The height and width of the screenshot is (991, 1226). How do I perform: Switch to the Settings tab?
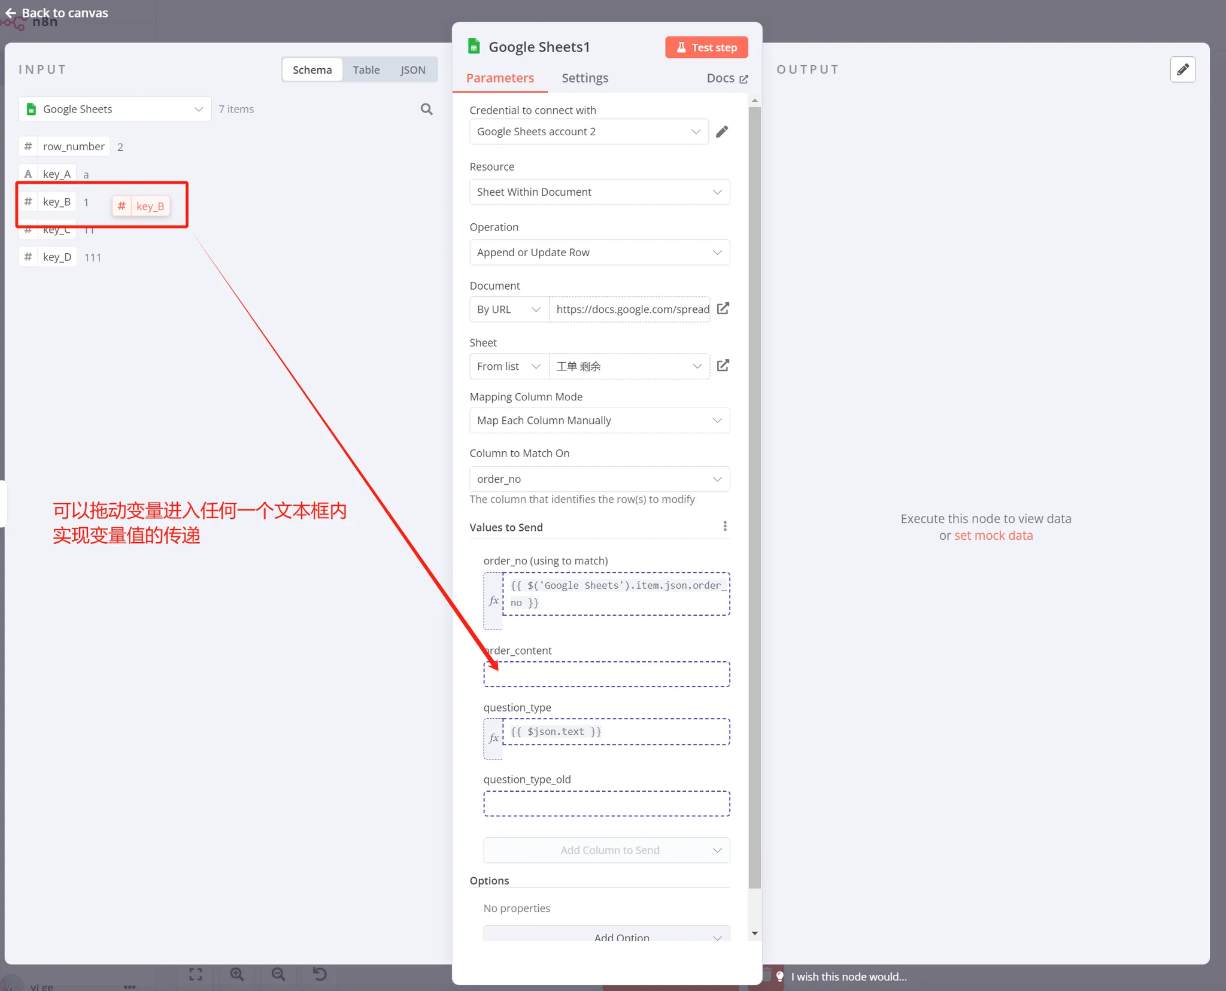[584, 78]
